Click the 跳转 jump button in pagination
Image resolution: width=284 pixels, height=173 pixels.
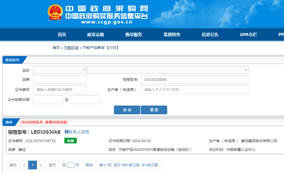tap(89, 165)
